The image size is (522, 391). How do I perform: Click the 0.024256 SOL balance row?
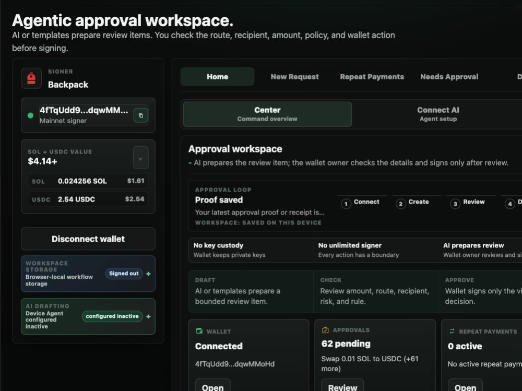88,181
